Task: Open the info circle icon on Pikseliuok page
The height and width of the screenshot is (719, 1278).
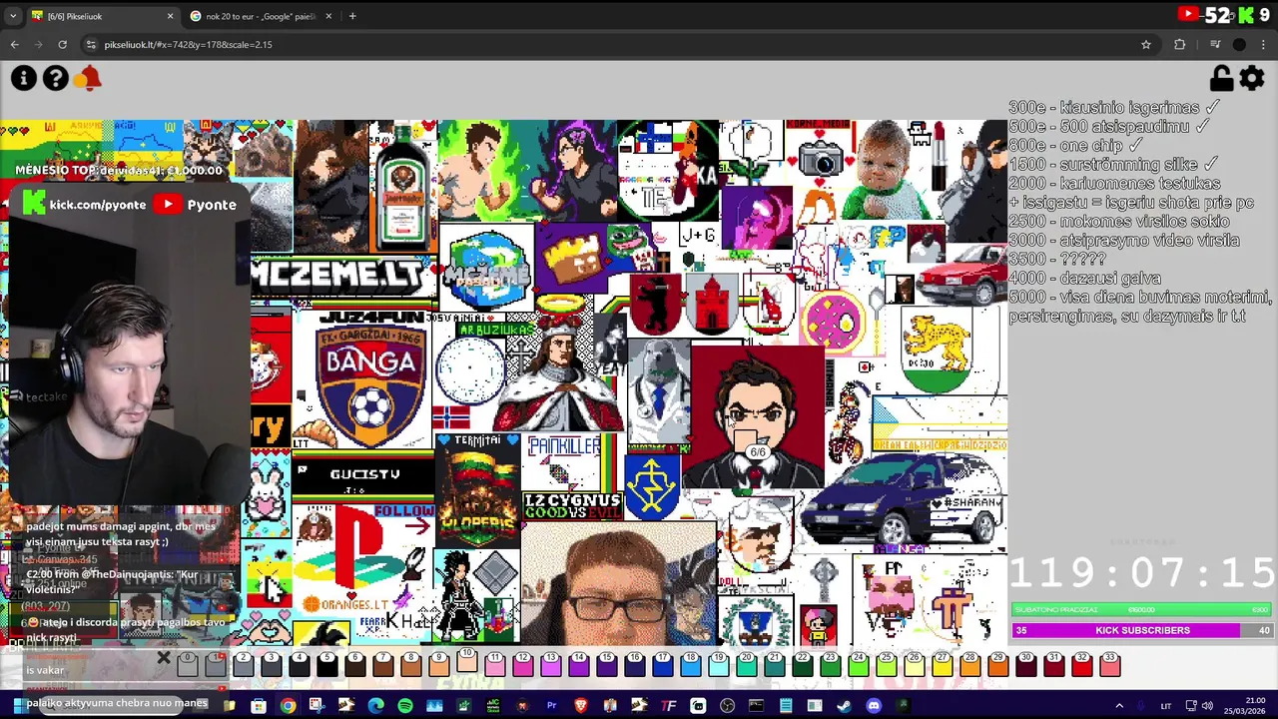Action: coord(23,78)
